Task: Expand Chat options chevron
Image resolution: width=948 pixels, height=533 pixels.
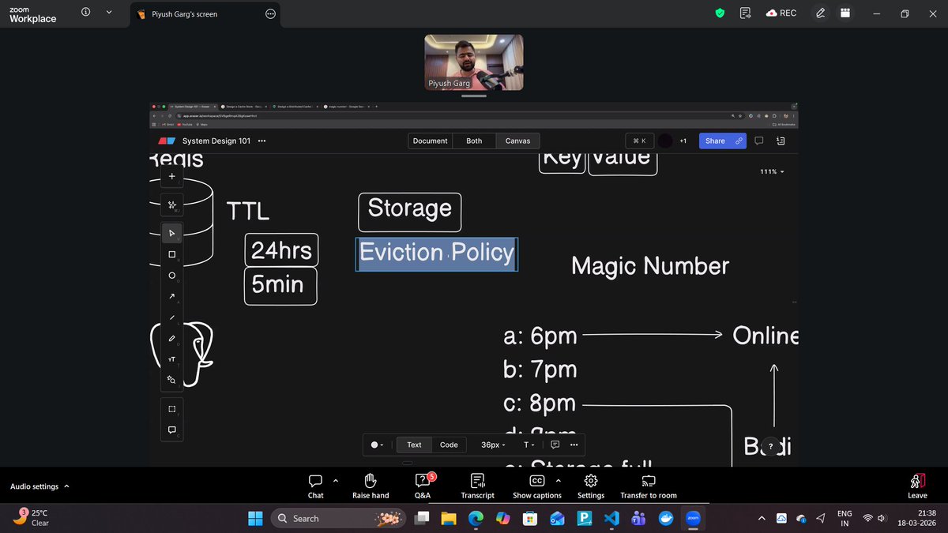Action: coord(335,479)
